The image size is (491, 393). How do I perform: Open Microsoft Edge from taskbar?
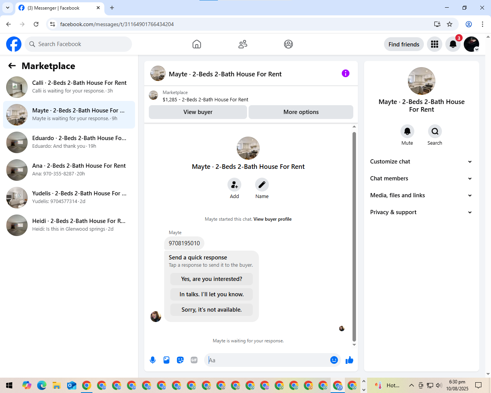coord(41,385)
